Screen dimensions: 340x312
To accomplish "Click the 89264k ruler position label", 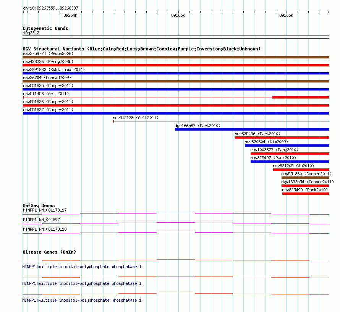I will tap(70, 15).
